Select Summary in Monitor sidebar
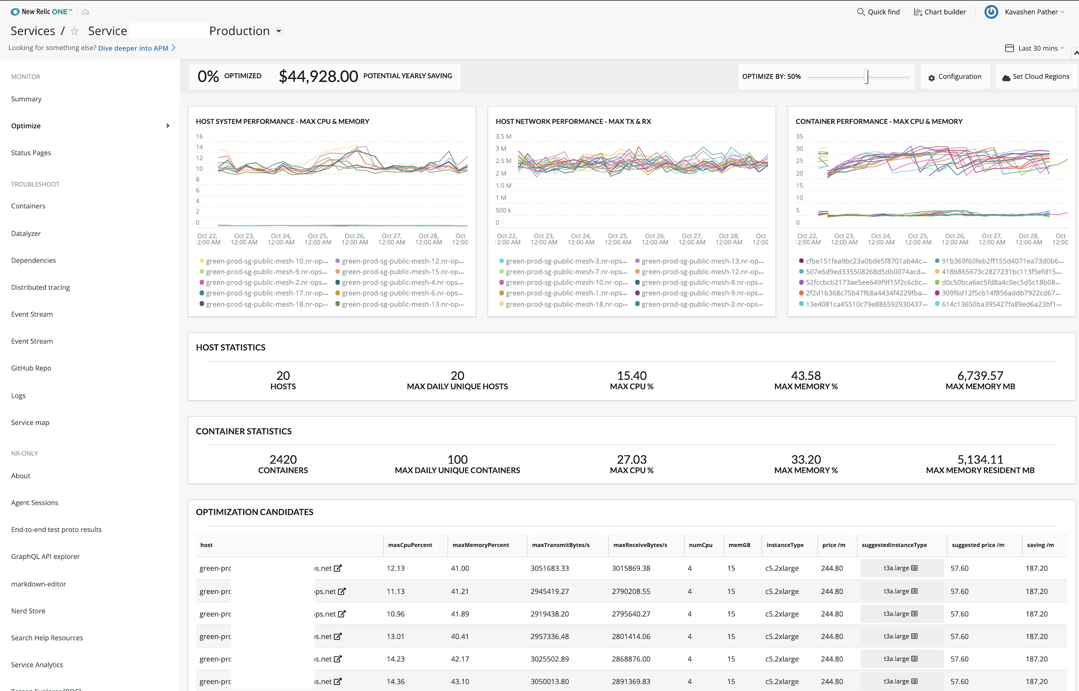 (x=26, y=99)
